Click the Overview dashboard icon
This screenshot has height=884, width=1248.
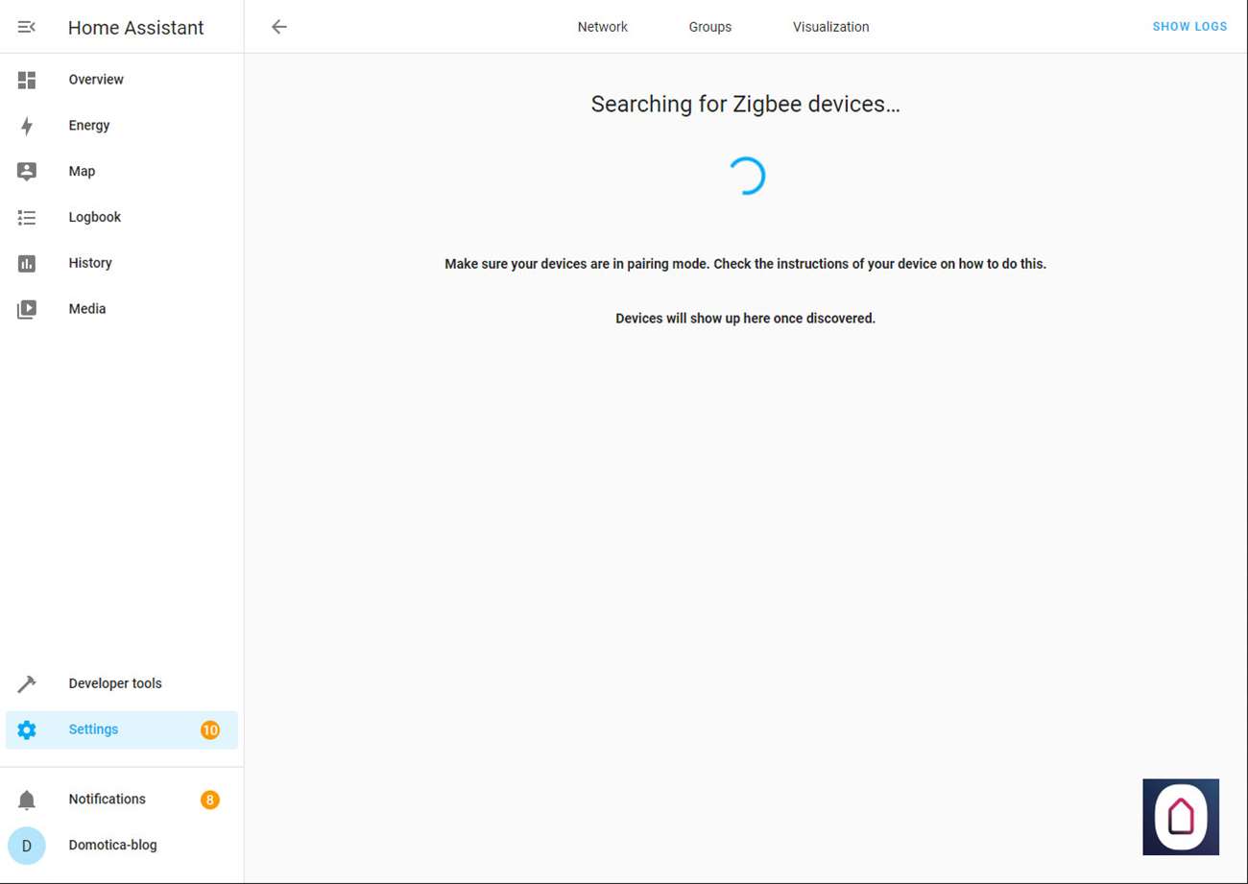point(27,80)
